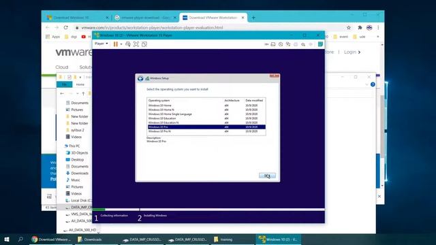Select Windows 10 Pro N in the list
This screenshot has height=245, width=436.
[x=206, y=131]
